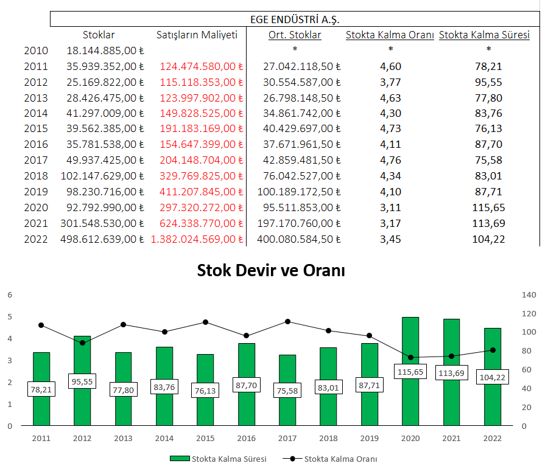The height and width of the screenshot is (466, 548).
Task: Select duration 115,65 in table
Action: [488, 207]
